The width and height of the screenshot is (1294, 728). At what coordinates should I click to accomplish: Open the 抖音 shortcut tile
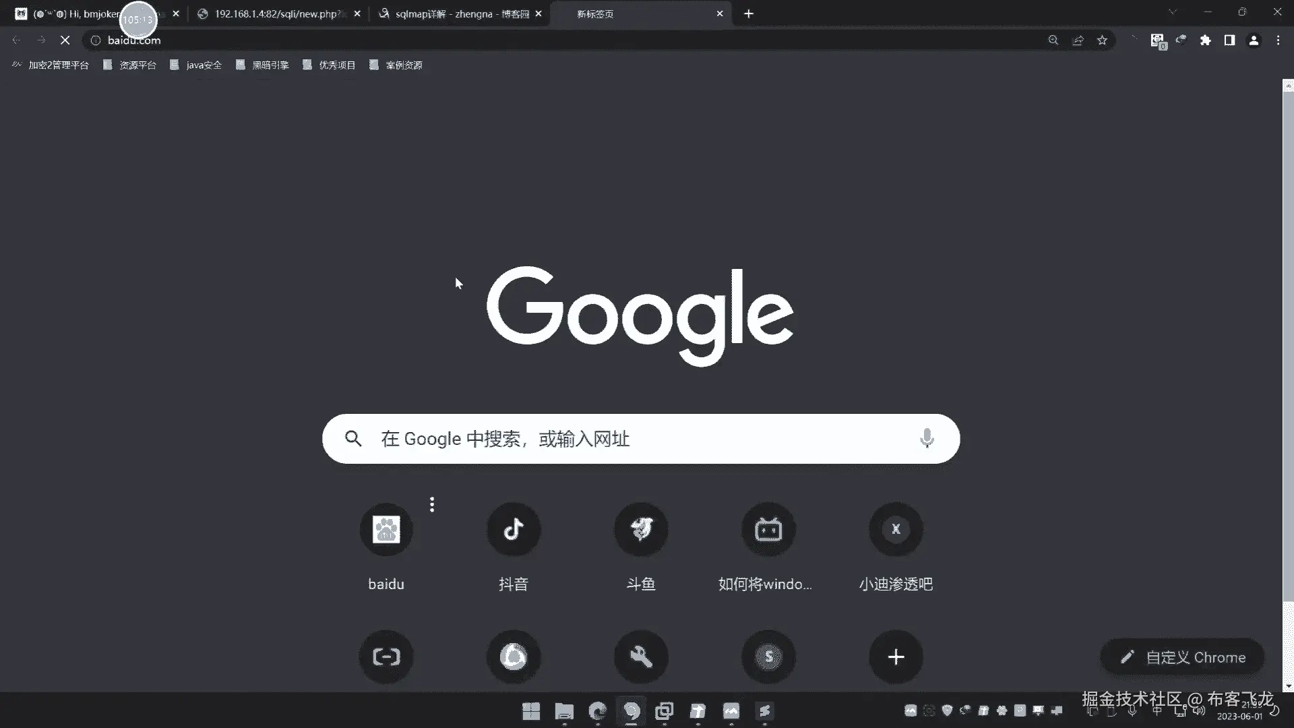tap(514, 530)
